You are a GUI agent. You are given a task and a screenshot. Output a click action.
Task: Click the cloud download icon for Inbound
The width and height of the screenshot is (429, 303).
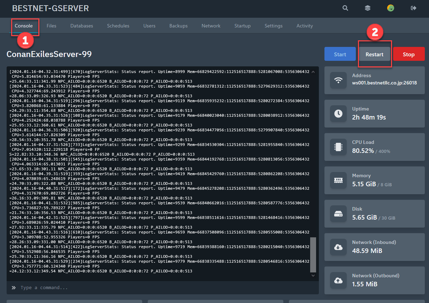pyautogui.click(x=338, y=247)
